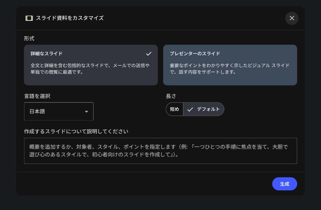Click the slide deck icon in the header

[x=29, y=18]
